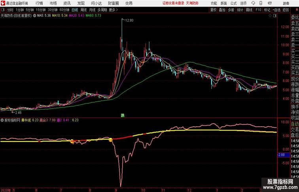Switch to 月线 monthly period
This screenshot has height=192, width=299.
[92, 10]
